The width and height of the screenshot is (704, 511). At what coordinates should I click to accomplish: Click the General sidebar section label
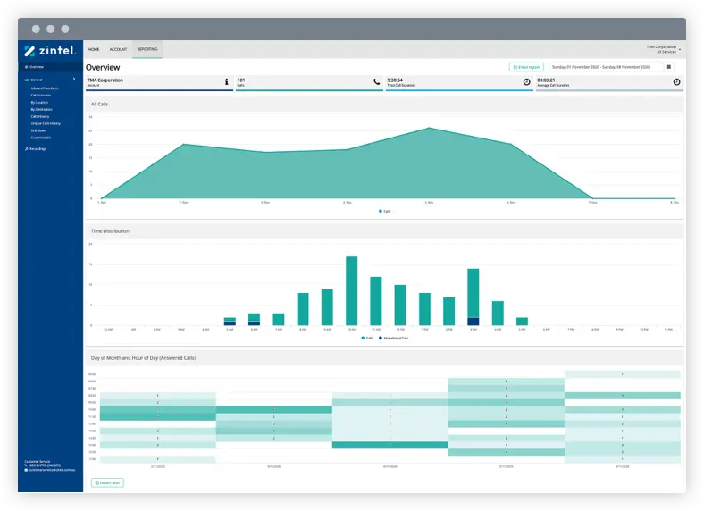[x=36, y=80]
